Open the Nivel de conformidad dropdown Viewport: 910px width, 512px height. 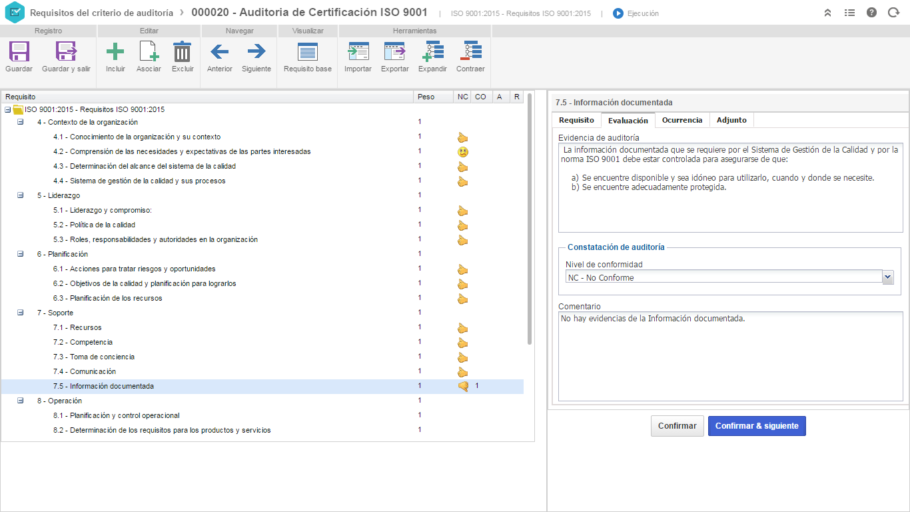point(887,275)
